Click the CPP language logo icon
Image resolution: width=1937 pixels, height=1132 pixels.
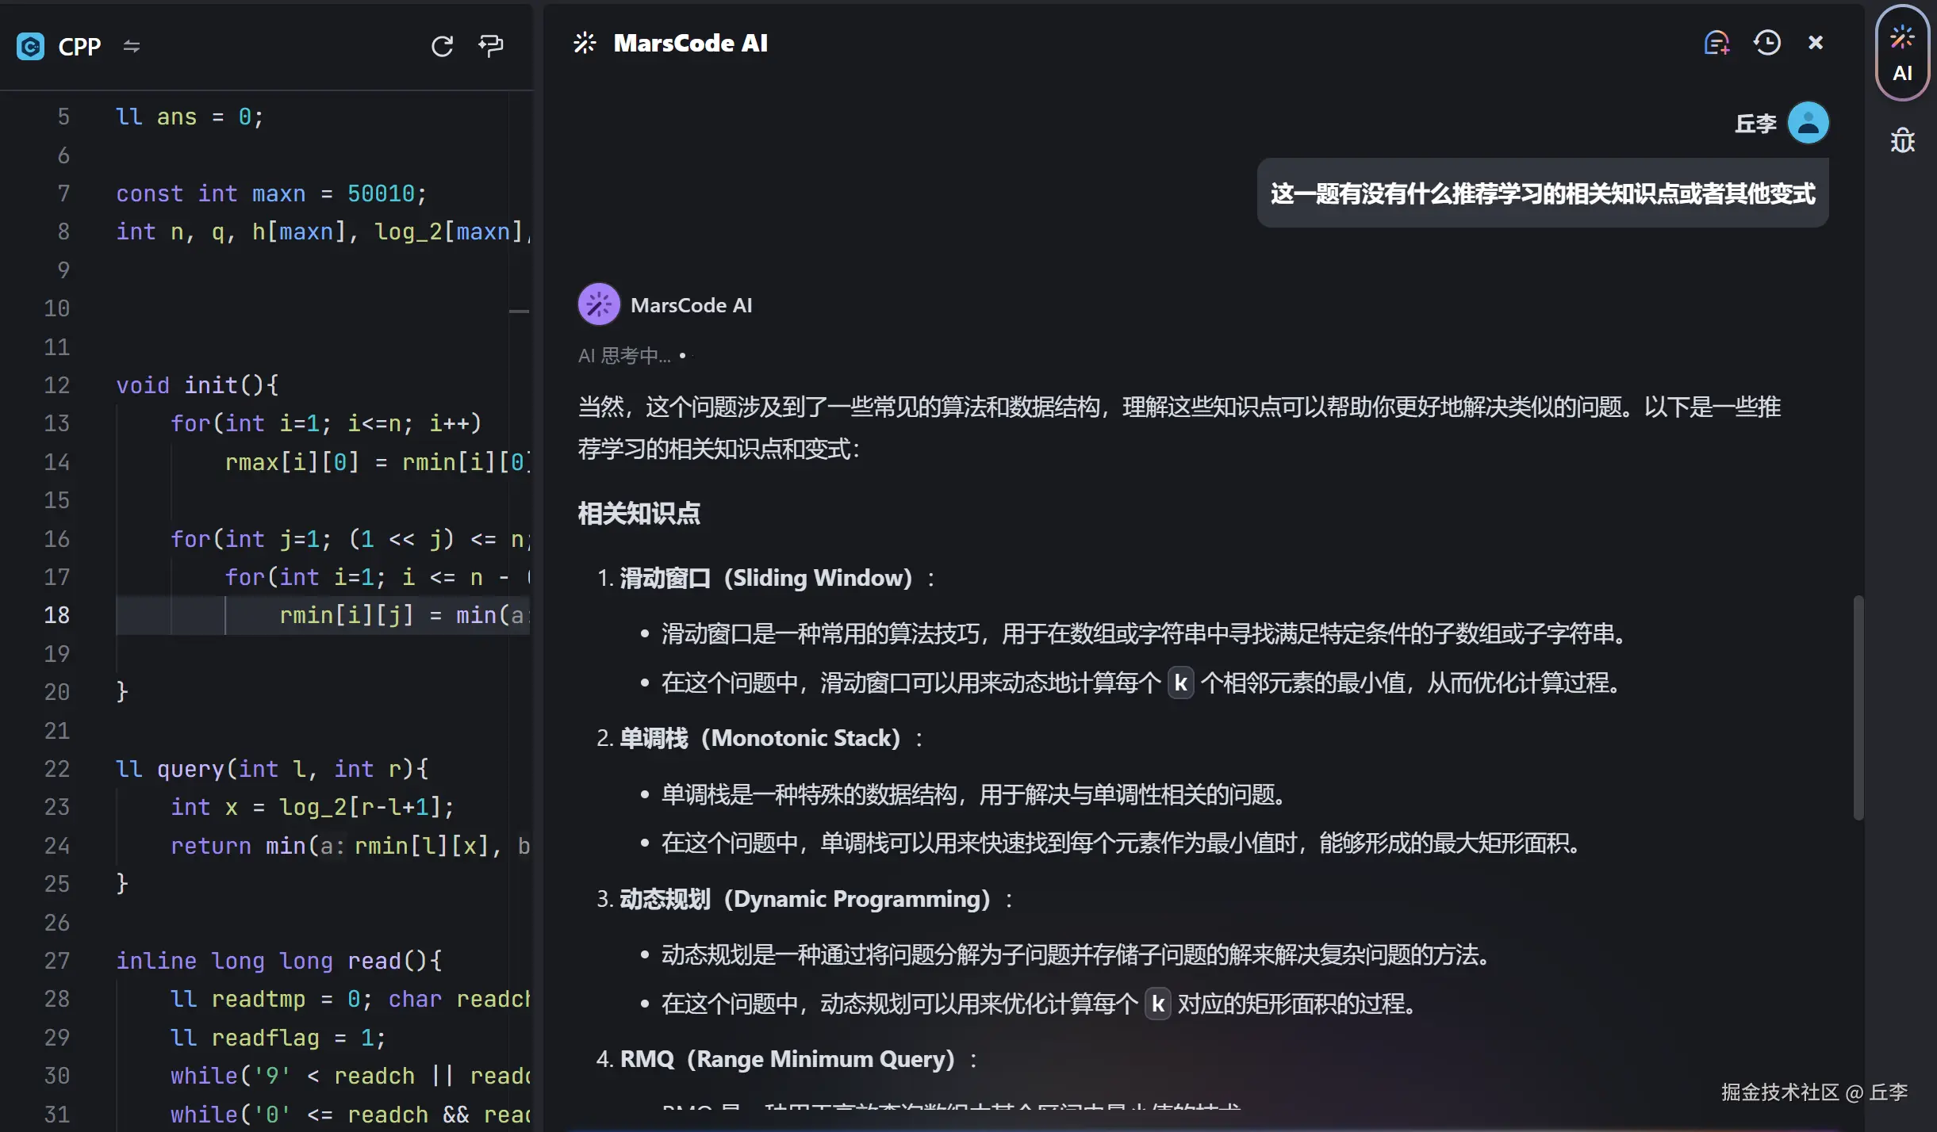pyautogui.click(x=30, y=47)
